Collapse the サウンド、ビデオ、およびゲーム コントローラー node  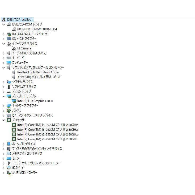coord(4,67)
